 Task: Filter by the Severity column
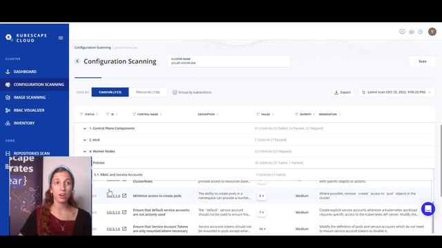[x=296, y=114]
